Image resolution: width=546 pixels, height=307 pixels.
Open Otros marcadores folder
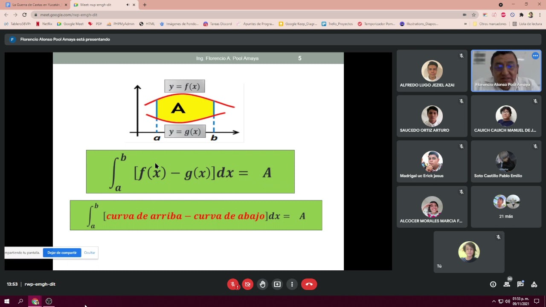[x=490, y=24]
